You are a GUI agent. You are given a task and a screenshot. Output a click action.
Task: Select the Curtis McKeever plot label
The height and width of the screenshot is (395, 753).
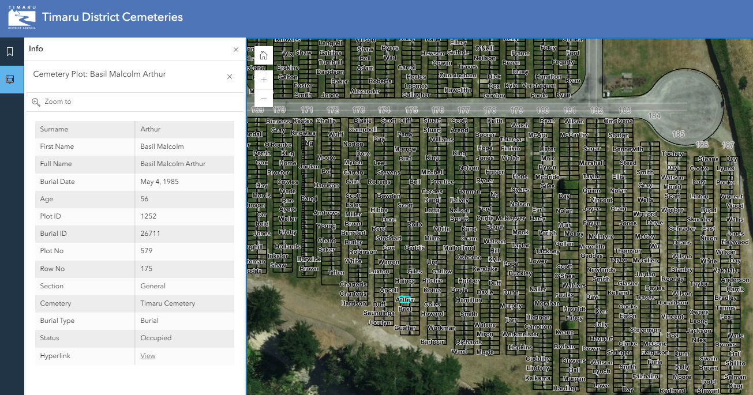tap(501, 219)
